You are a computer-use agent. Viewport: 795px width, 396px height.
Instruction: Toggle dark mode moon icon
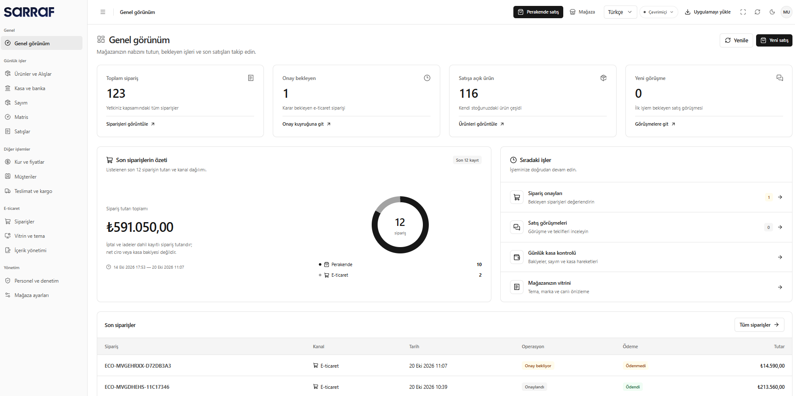coord(772,12)
